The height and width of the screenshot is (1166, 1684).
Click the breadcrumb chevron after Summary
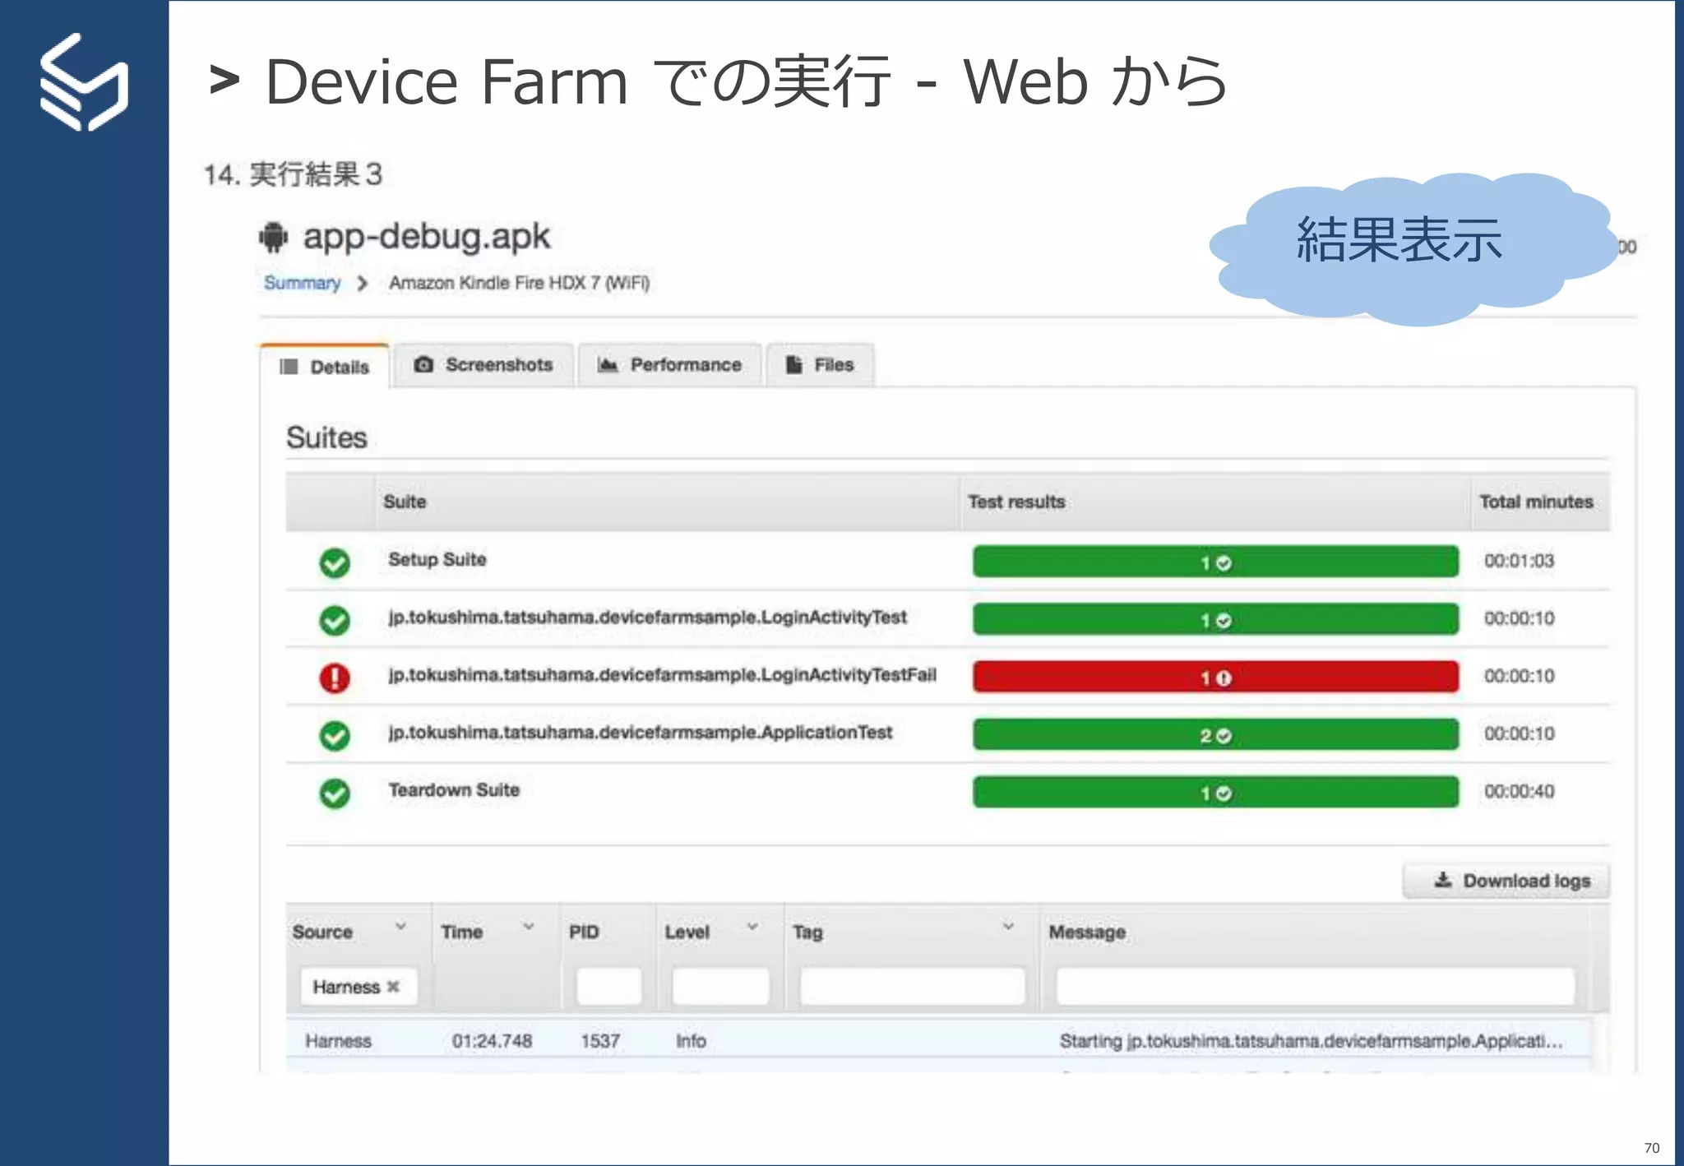click(x=362, y=283)
